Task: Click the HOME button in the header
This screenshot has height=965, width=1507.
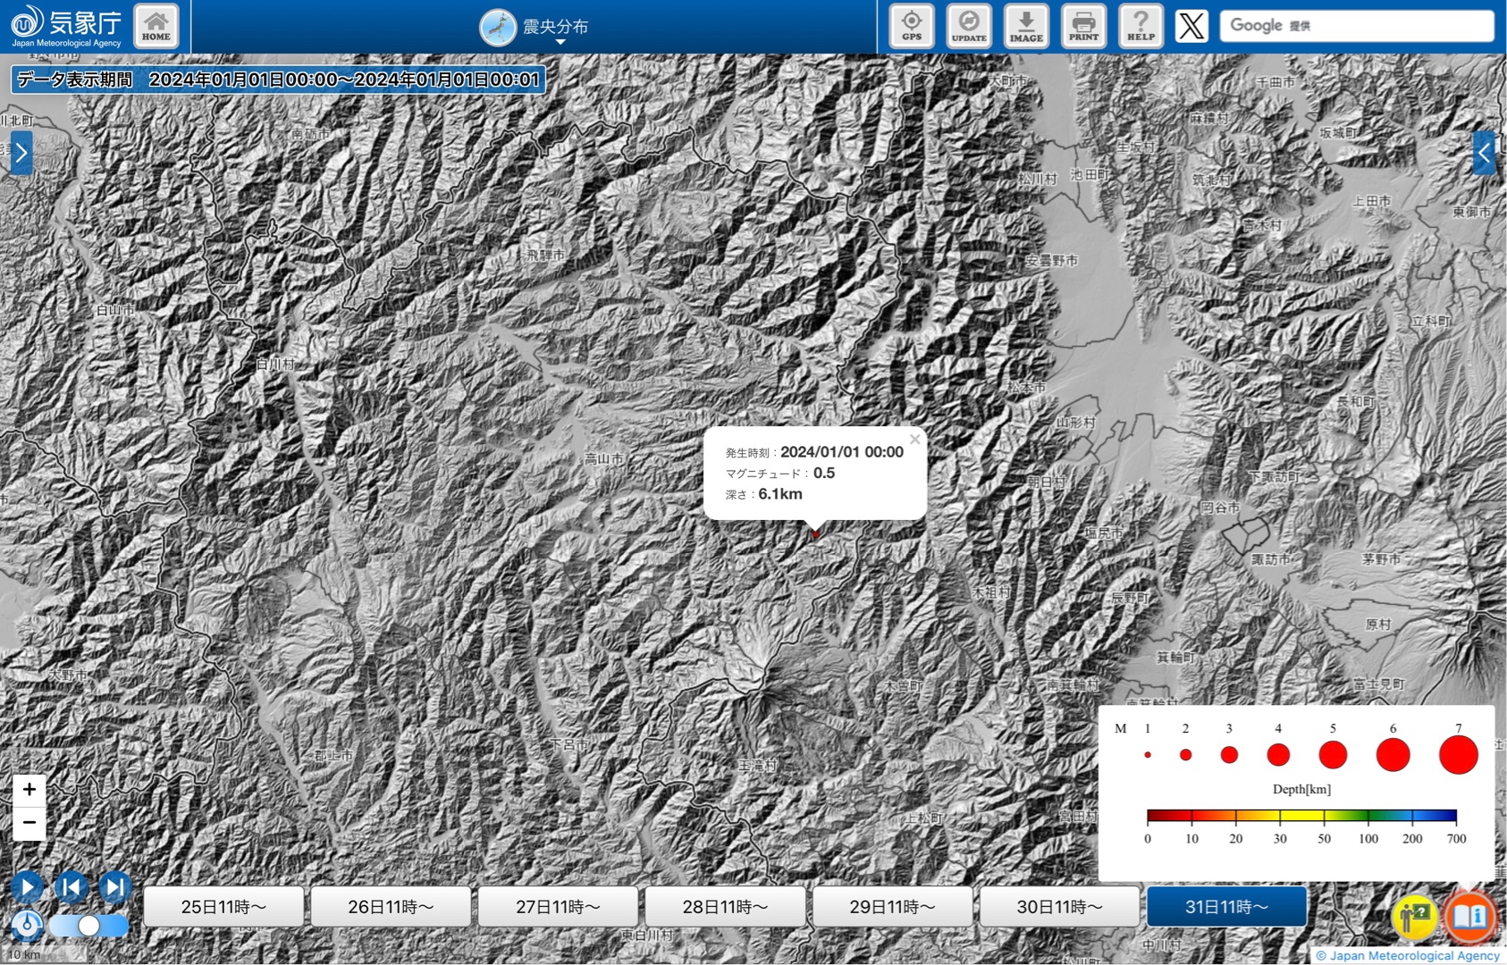Action: point(156,26)
